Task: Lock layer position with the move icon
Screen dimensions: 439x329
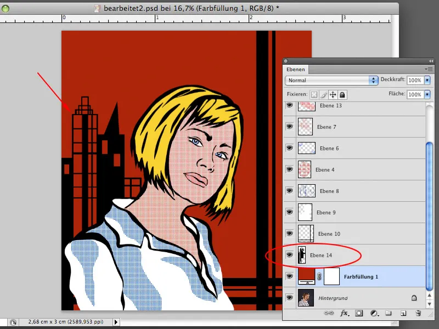Action: point(333,94)
